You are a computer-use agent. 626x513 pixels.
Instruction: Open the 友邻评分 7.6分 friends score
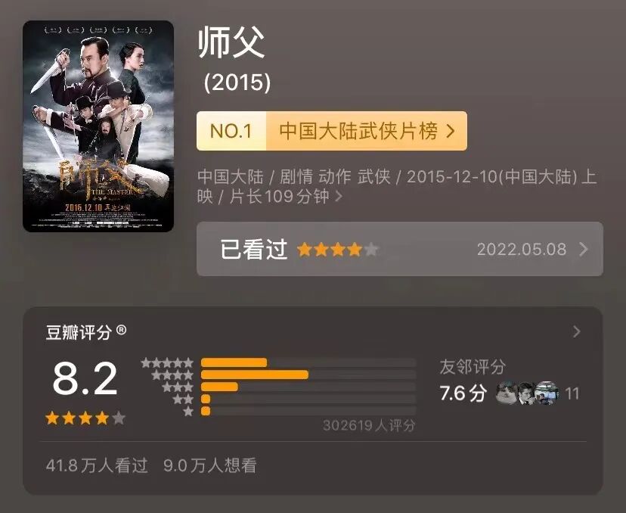pos(473,380)
